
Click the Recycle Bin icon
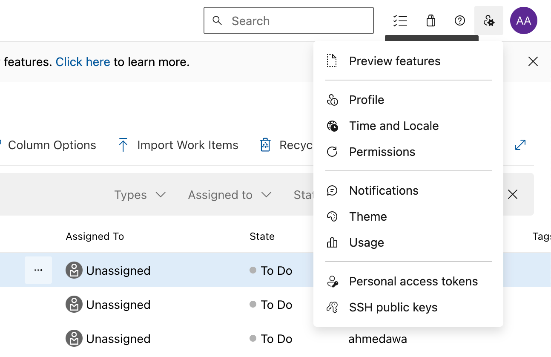pyautogui.click(x=265, y=145)
